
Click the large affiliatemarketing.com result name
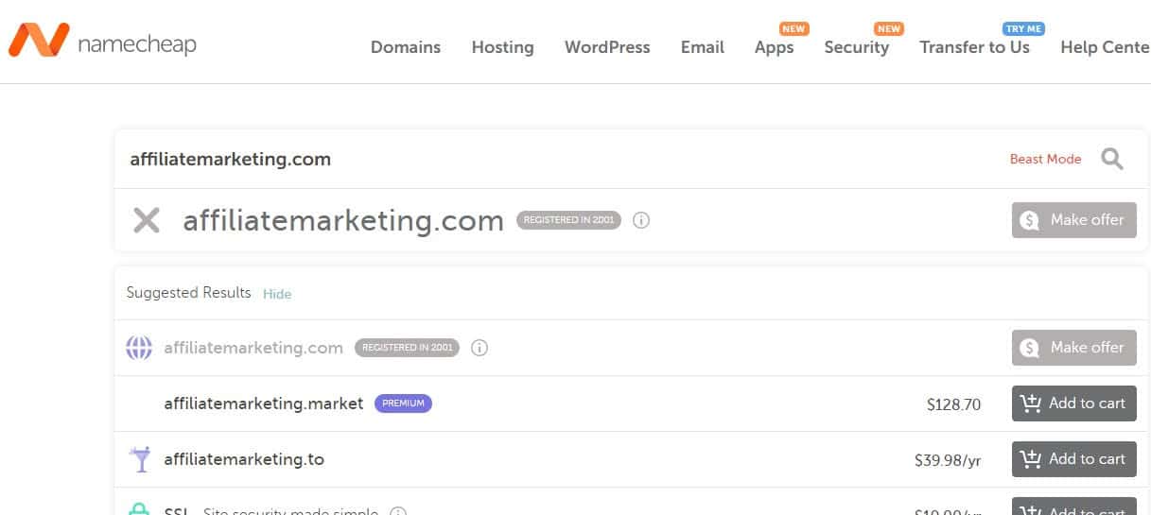point(343,220)
